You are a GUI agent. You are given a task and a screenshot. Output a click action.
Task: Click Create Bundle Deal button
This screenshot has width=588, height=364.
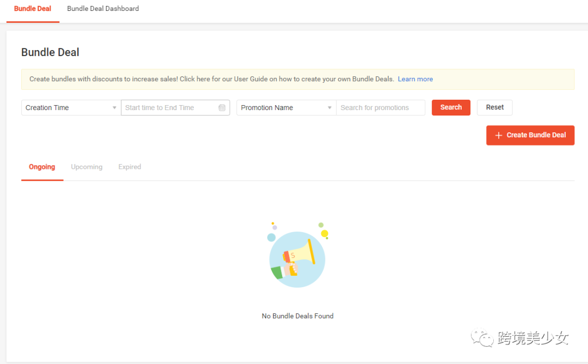click(530, 135)
